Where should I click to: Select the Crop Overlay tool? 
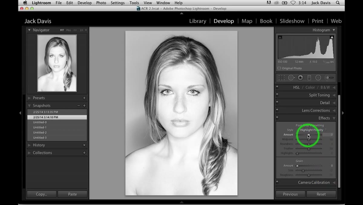point(282,78)
